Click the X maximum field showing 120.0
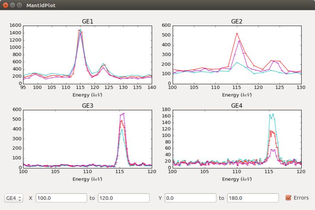 [x=124, y=198]
